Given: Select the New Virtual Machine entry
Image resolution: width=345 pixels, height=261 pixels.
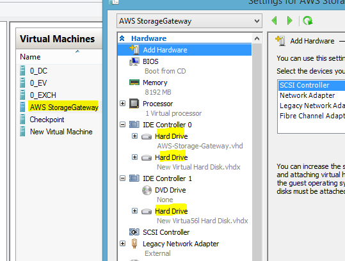Looking at the screenshot, I should click(x=61, y=132).
